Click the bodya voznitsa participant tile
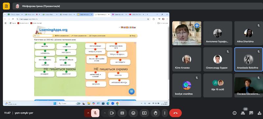This screenshot has height=119, width=263. click(x=187, y=85)
